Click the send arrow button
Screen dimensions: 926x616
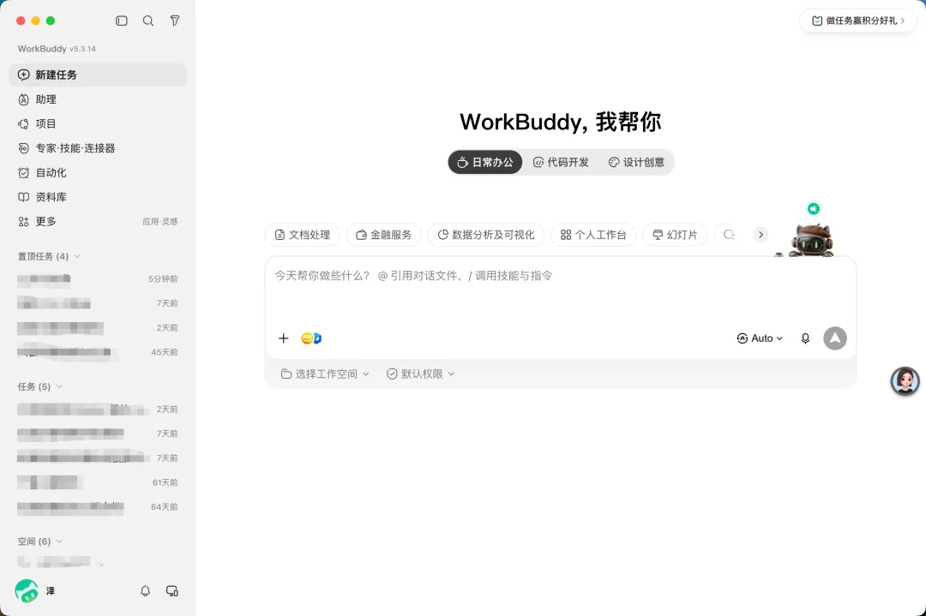tap(835, 338)
